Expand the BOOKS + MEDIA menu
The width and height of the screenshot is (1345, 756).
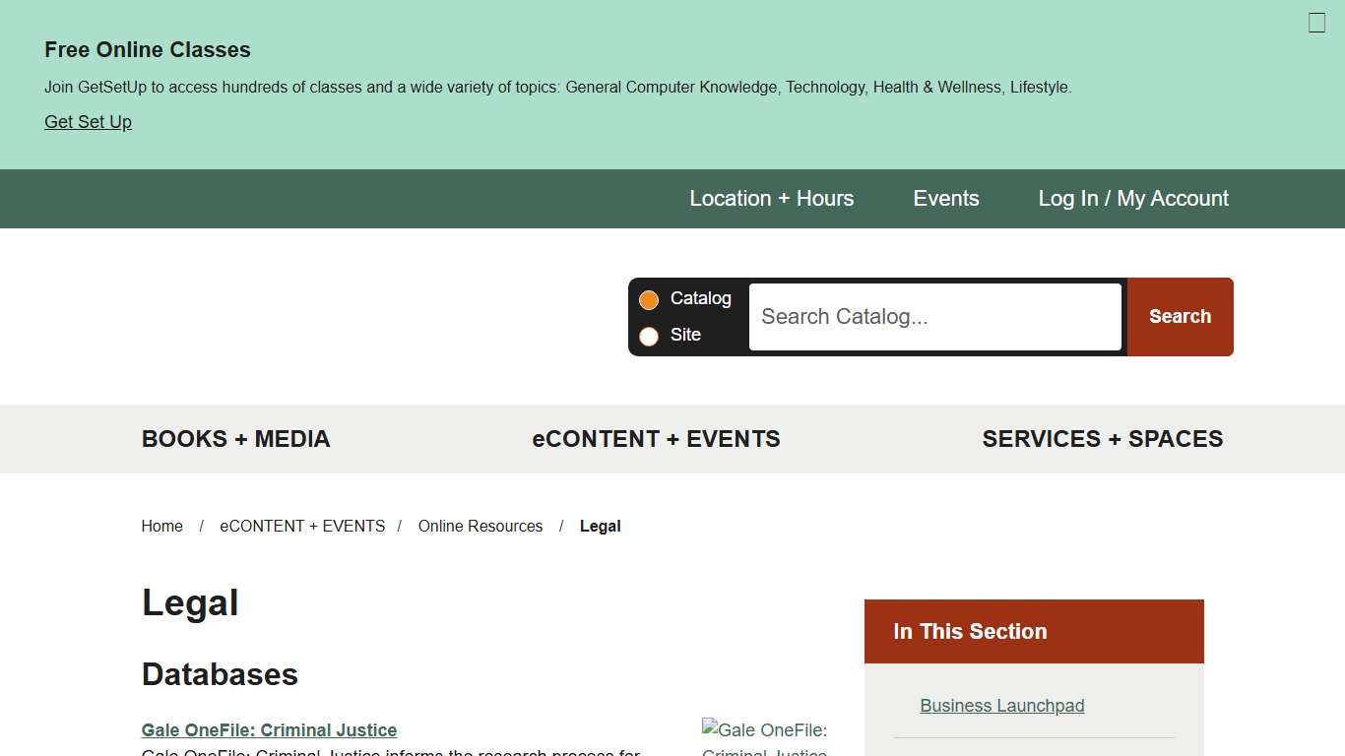[x=235, y=439]
